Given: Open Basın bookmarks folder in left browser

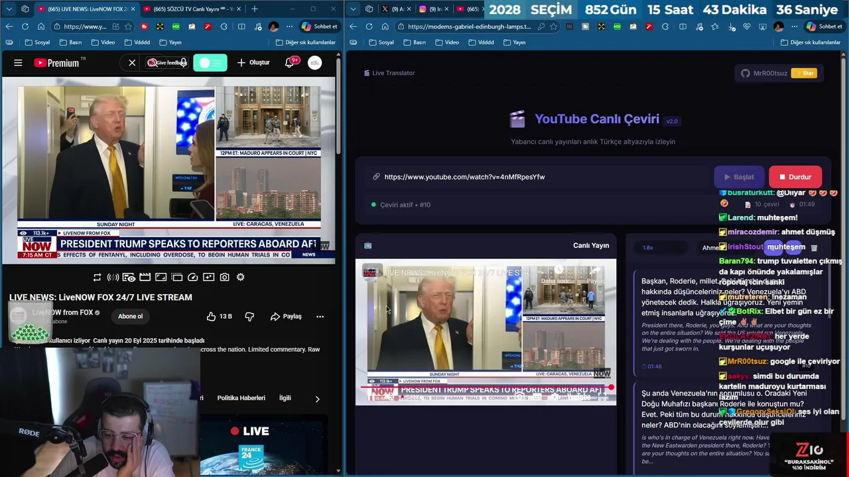Looking at the screenshot, I should click(x=70, y=42).
